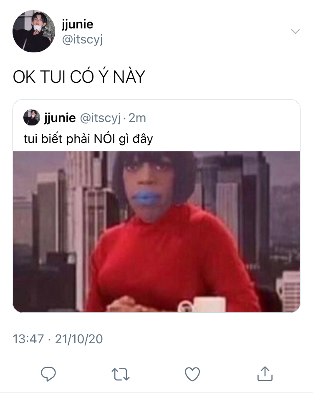Like the tweet with the heart icon
This screenshot has width=313, height=393.
192,374
